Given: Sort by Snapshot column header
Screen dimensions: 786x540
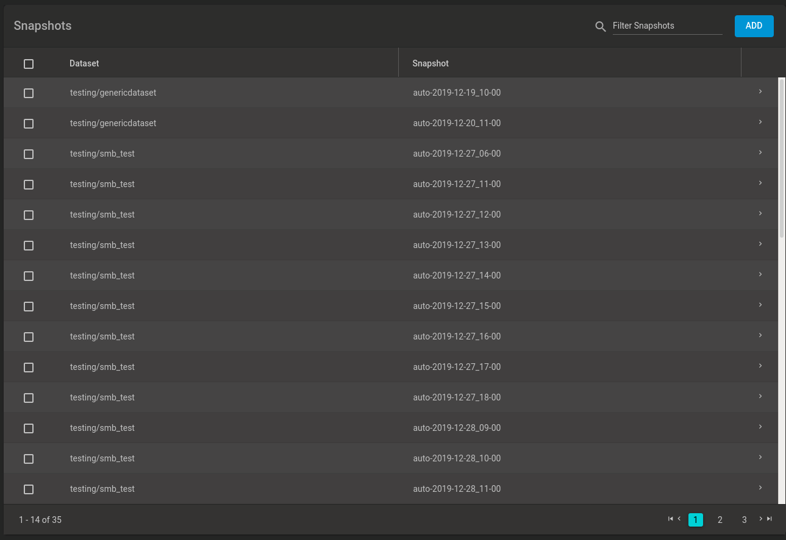Looking at the screenshot, I should coord(431,63).
